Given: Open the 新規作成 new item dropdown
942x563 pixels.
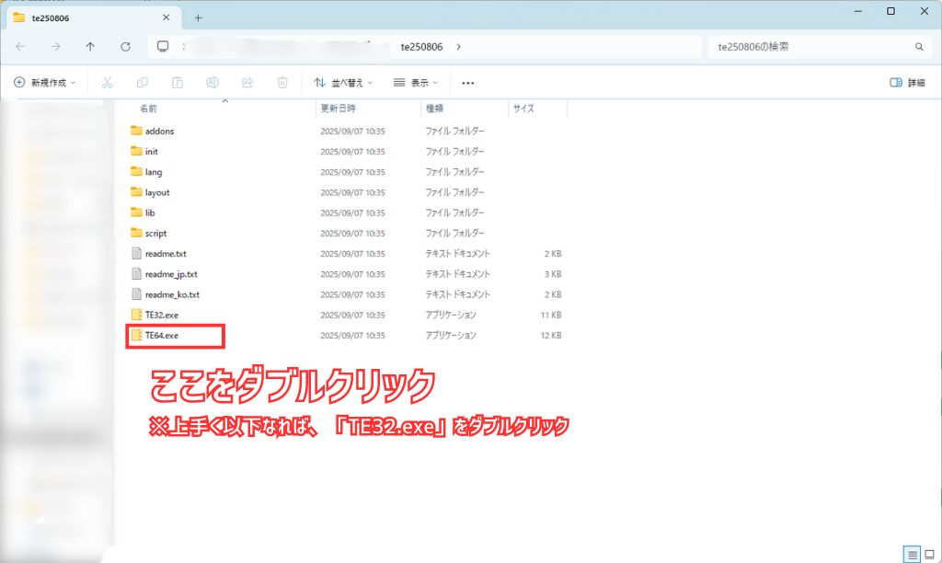Looking at the screenshot, I should pos(44,82).
